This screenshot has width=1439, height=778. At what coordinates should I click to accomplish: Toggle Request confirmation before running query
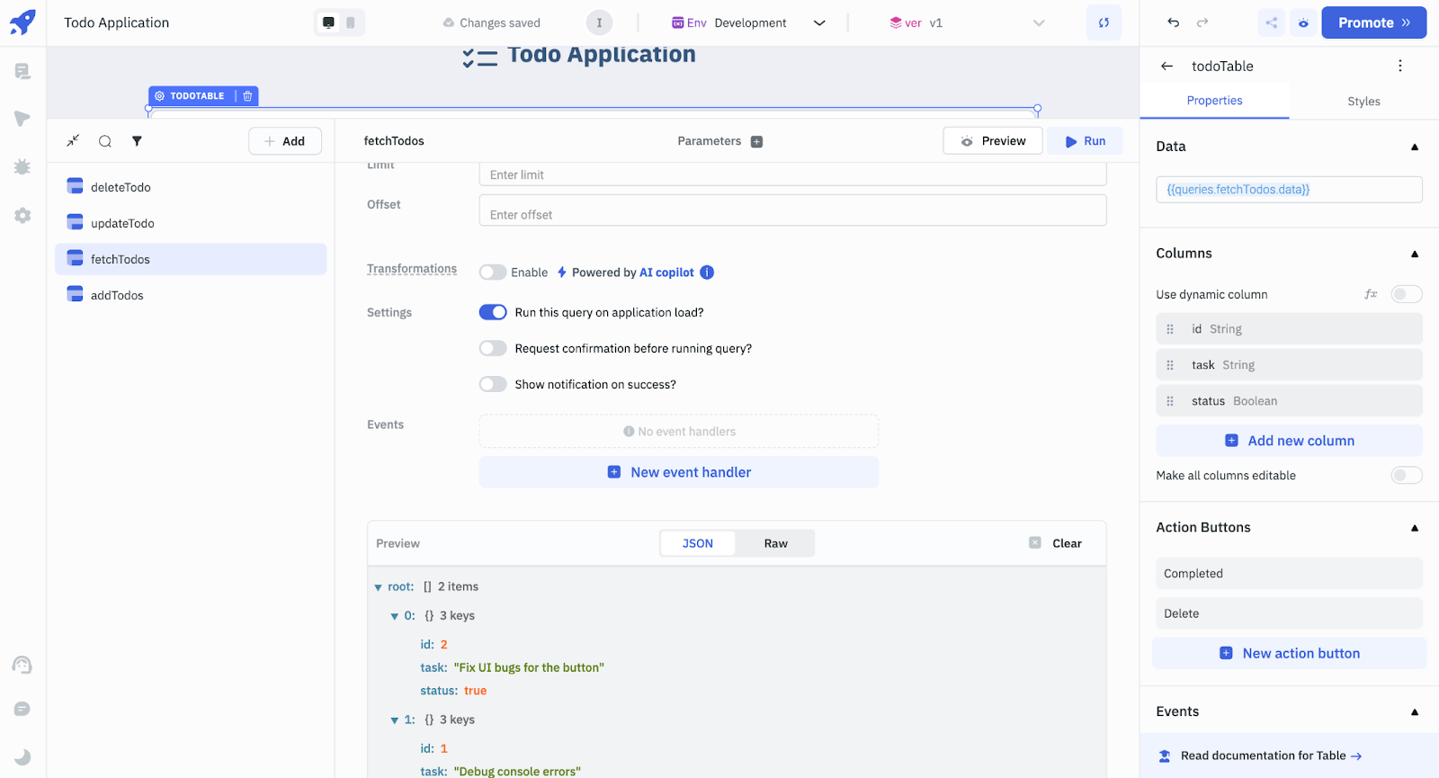pyautogui.click(x=493, y=348)
